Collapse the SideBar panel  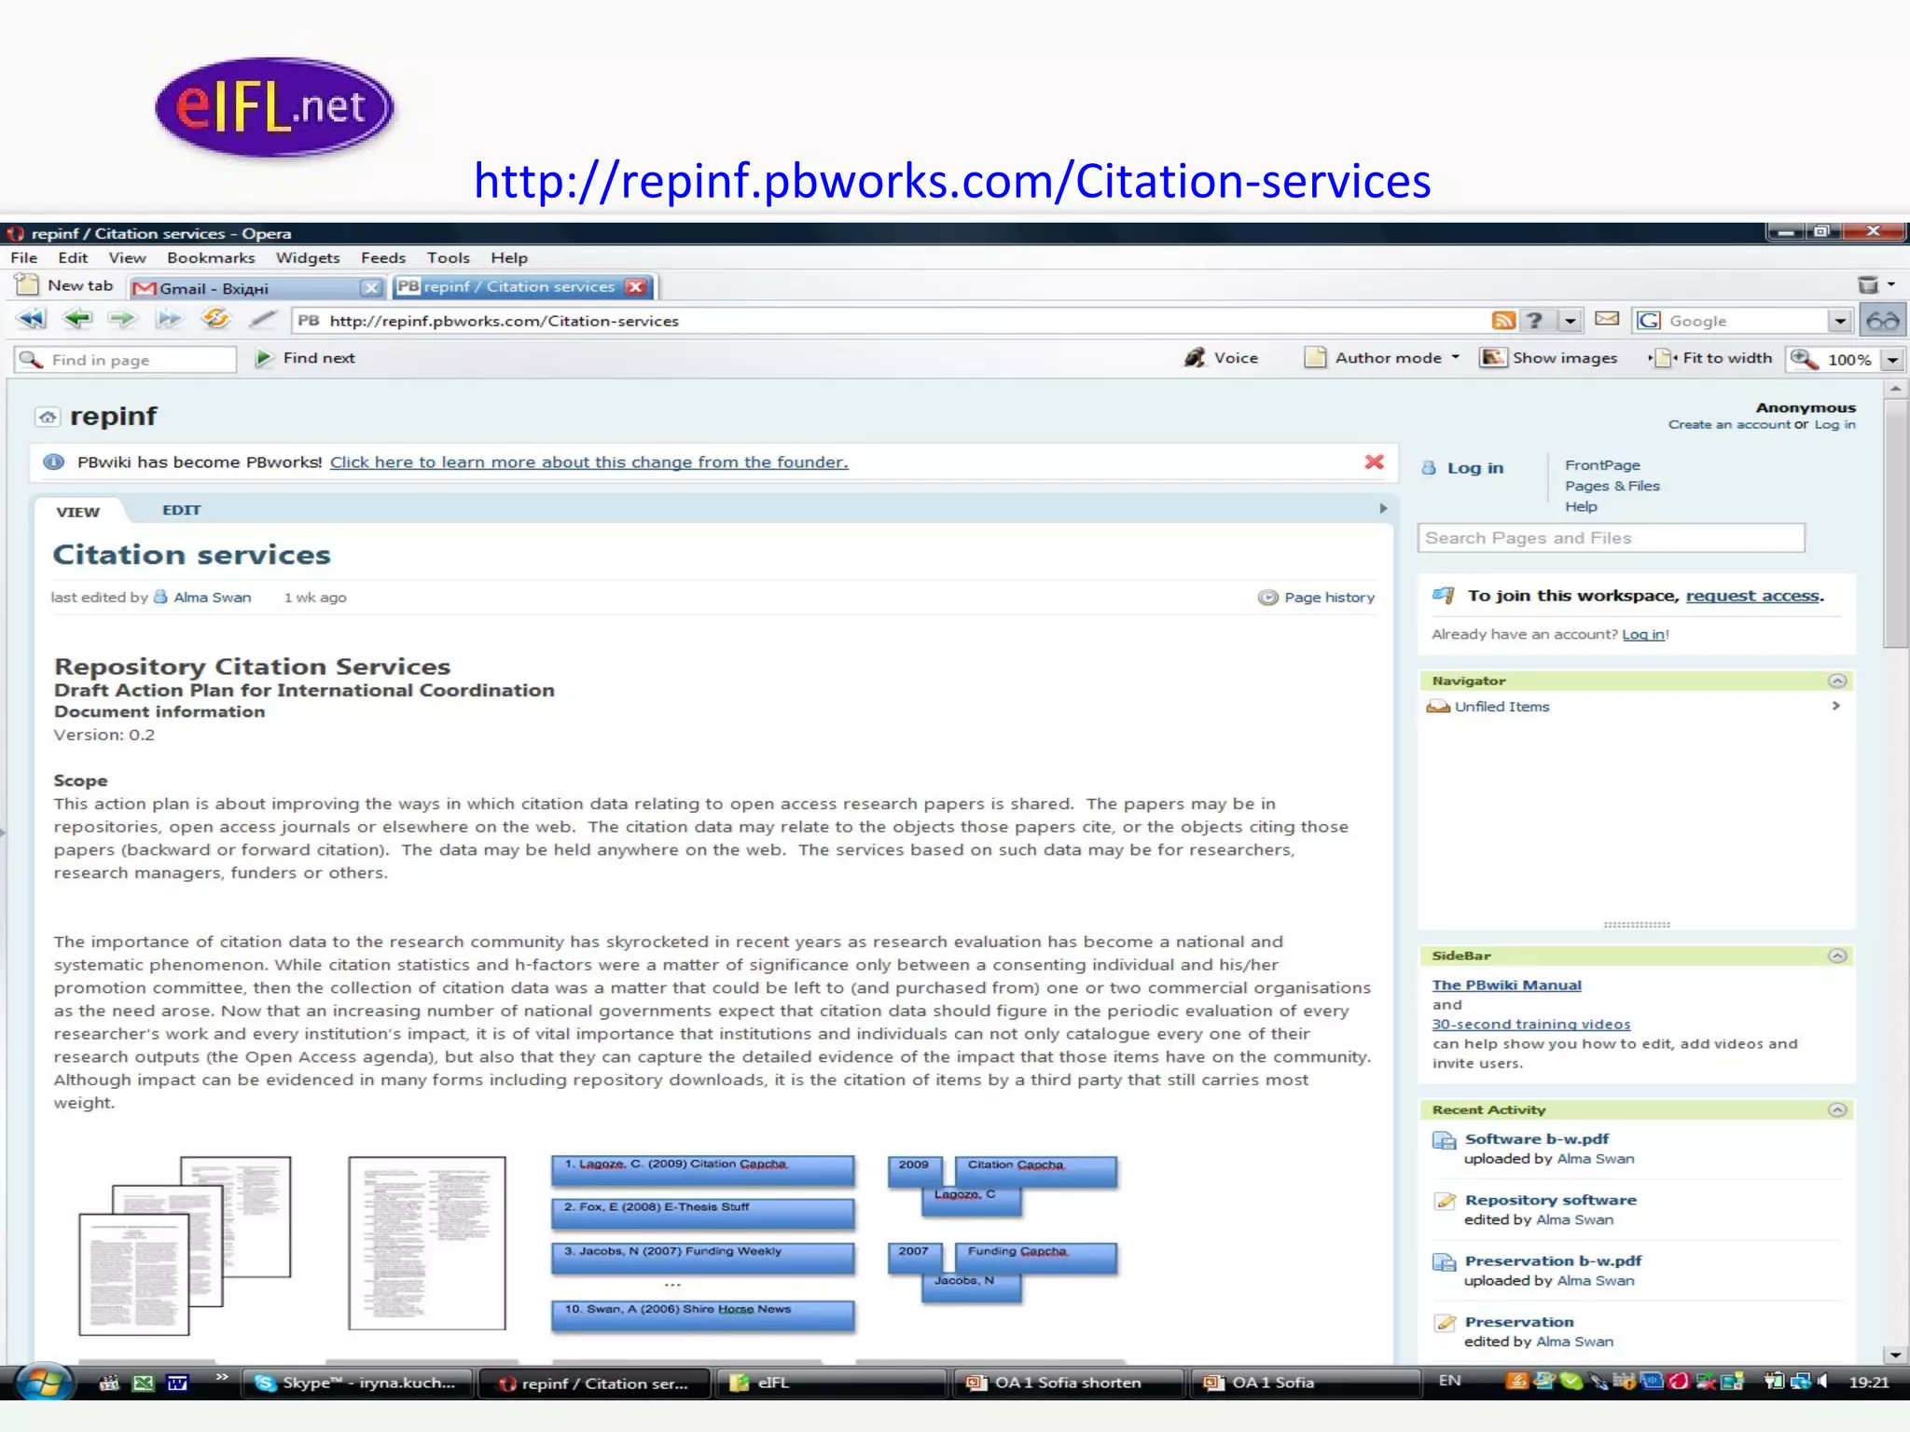1837,956
